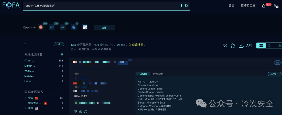Open the search options three-dot menu
Screen dimensions: 282x115
tap(181, 5)
